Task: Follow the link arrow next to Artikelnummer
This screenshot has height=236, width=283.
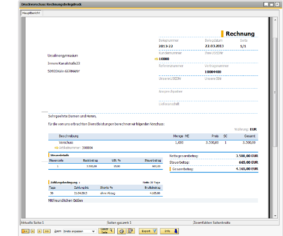Action: click(56, 148)
